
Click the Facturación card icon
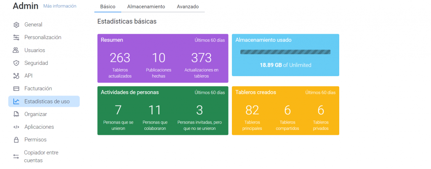coord(16,89)
